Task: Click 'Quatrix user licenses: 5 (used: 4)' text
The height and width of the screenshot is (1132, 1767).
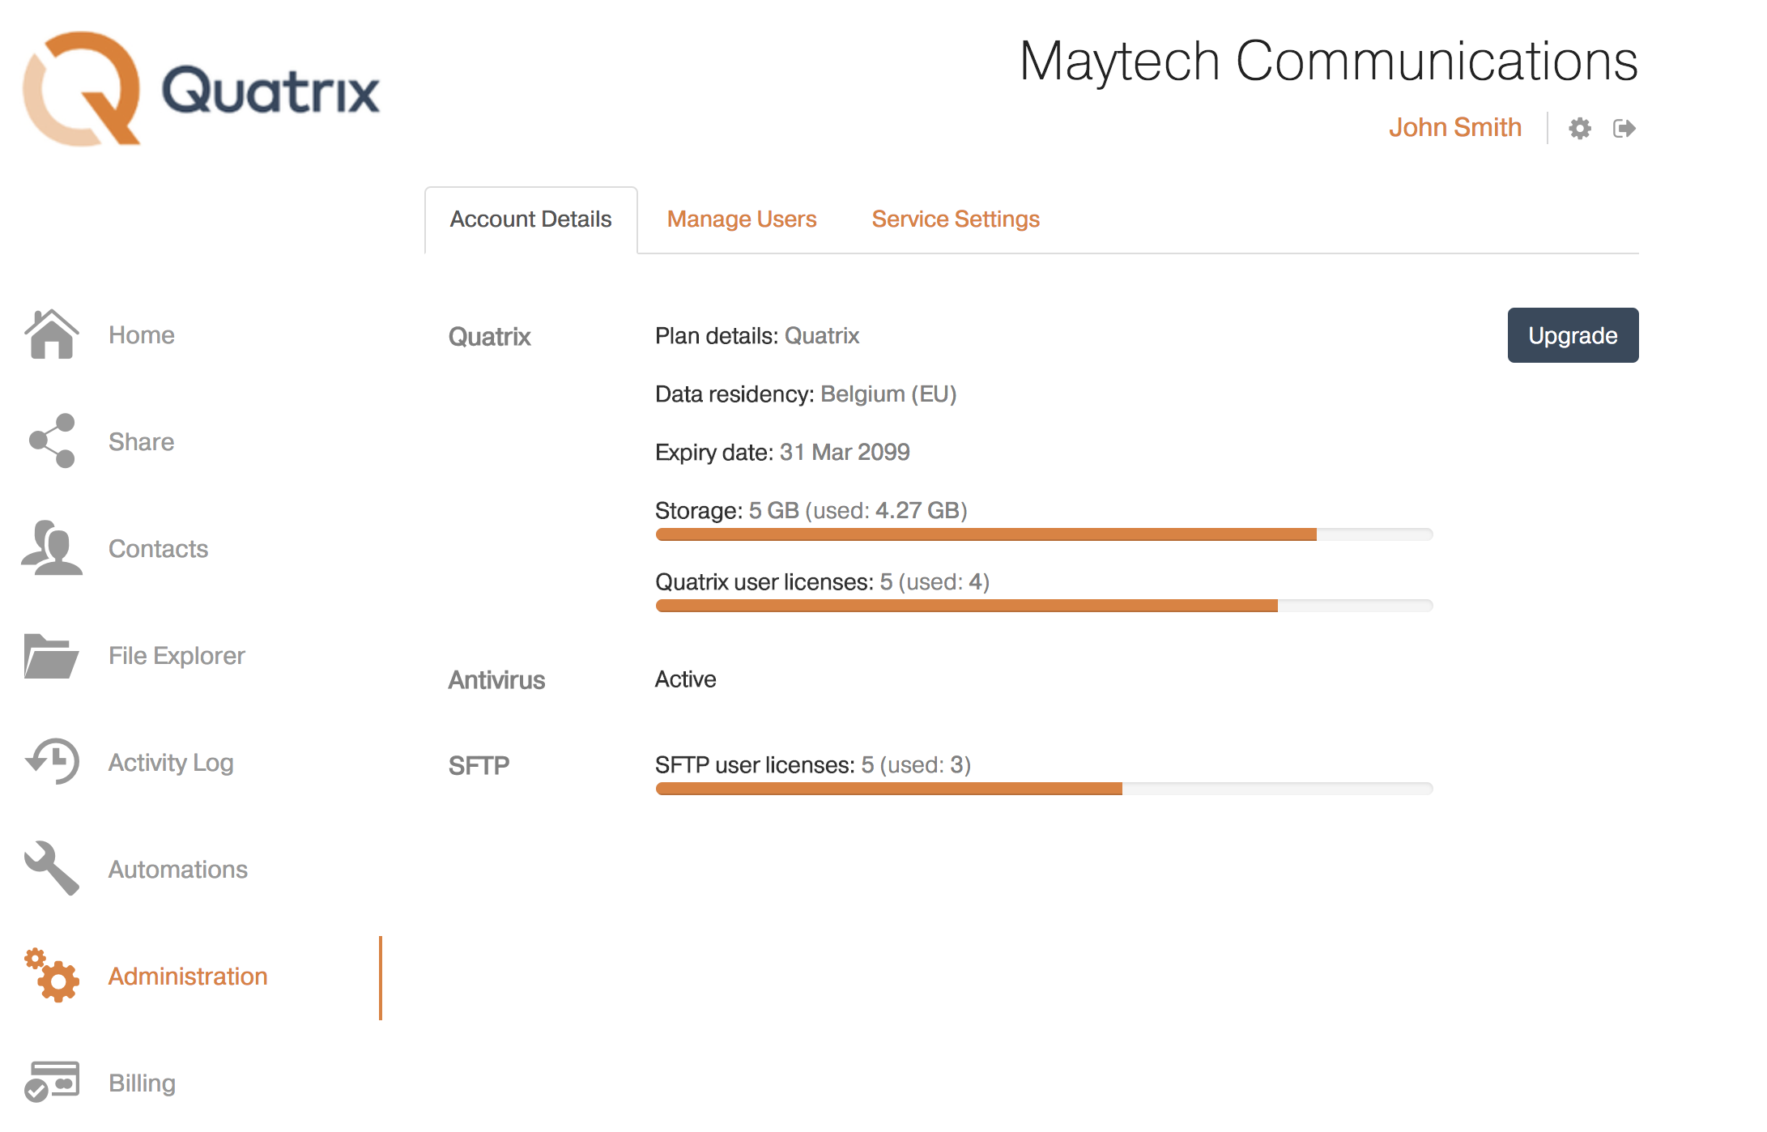Action: (x=822, y=582)
